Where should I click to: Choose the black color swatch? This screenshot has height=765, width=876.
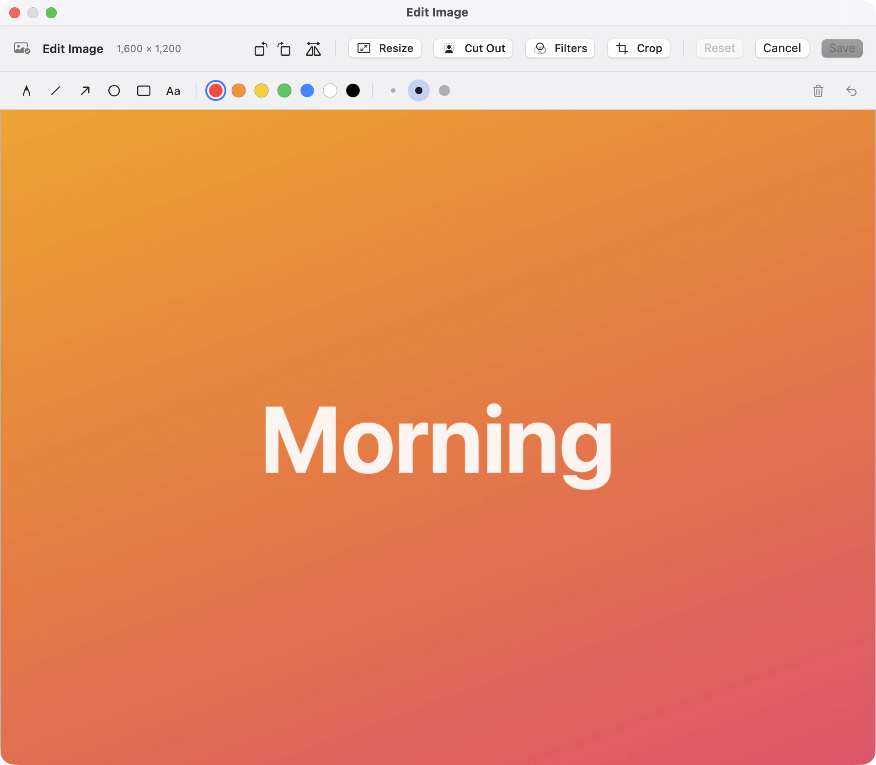[x=353, y=90]
